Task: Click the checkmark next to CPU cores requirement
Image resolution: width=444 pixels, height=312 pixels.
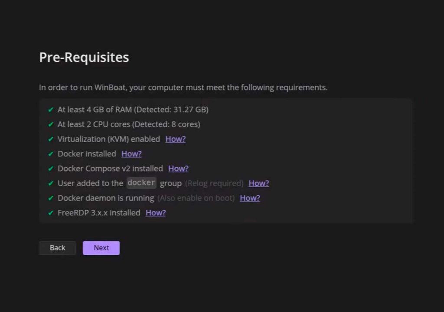Action: pyautogui.click(x=51, y=124)
